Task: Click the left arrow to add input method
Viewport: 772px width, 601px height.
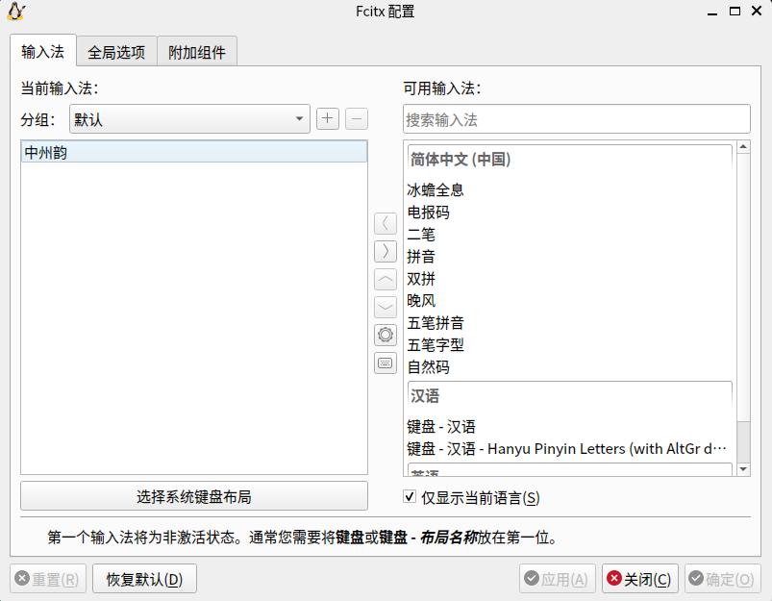Action: click(x=386, y=224)
